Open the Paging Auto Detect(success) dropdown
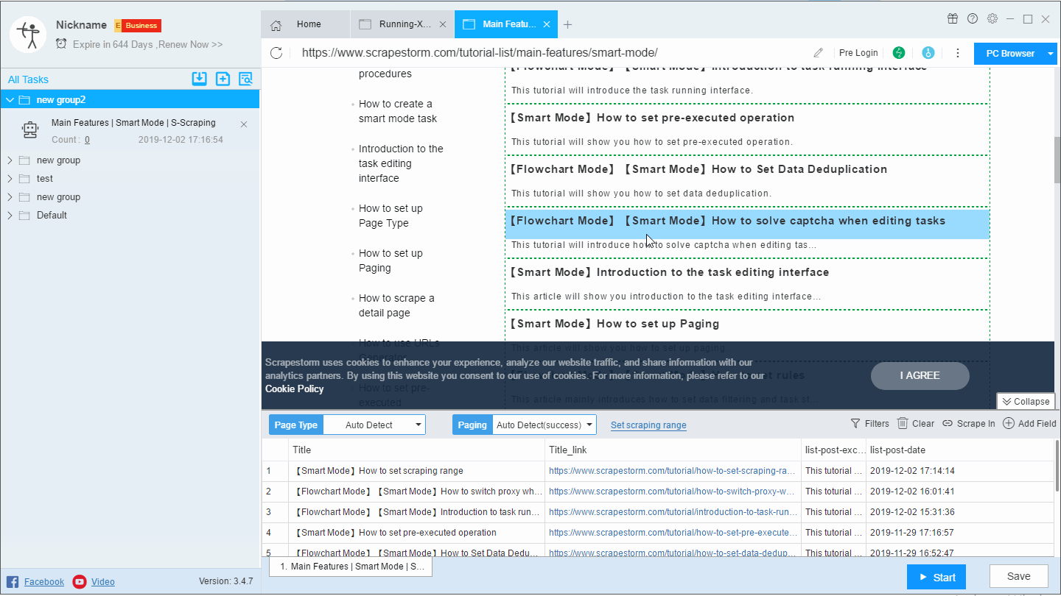 point(544,425)
